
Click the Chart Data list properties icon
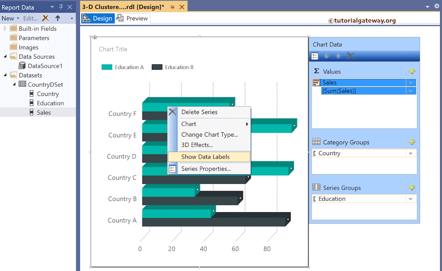[x=315, y=56]
